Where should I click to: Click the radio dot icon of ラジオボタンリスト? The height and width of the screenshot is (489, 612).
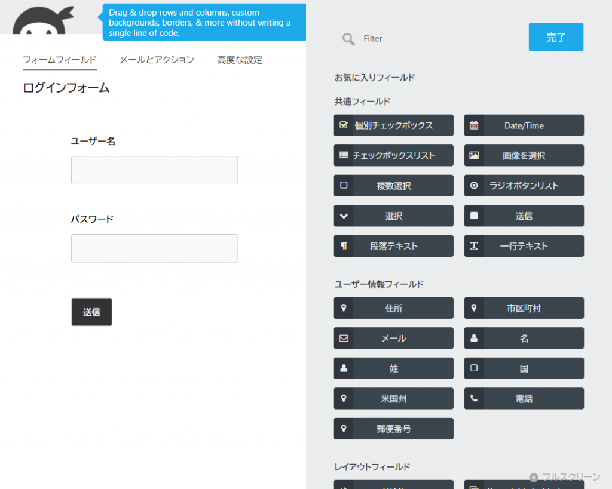[x=474, y=186]
